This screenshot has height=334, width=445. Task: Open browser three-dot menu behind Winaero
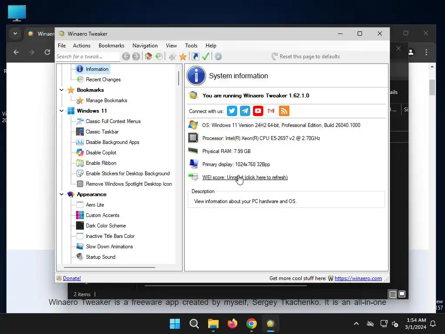coord(426,52)
